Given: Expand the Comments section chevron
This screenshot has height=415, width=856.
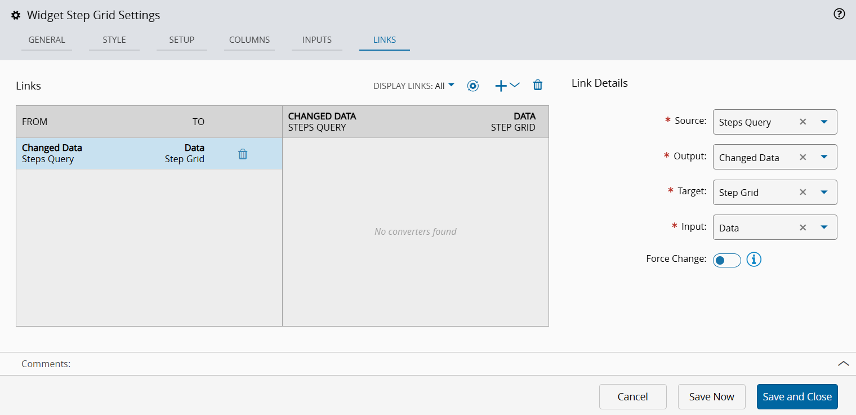Looking at the screenshot, I should pyautogui.click(x=844, y=364).
